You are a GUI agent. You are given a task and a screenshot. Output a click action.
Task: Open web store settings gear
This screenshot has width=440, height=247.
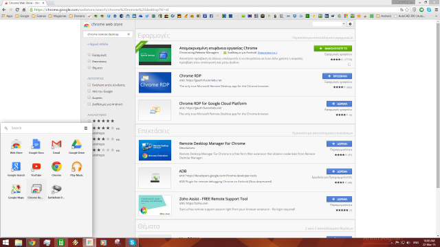click(x=350, y=24)
